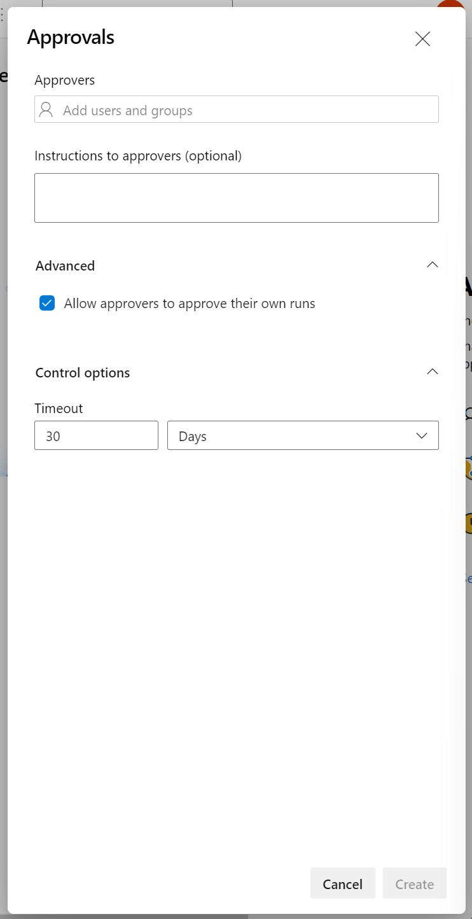Click the Control options heading

coord(83,373)
